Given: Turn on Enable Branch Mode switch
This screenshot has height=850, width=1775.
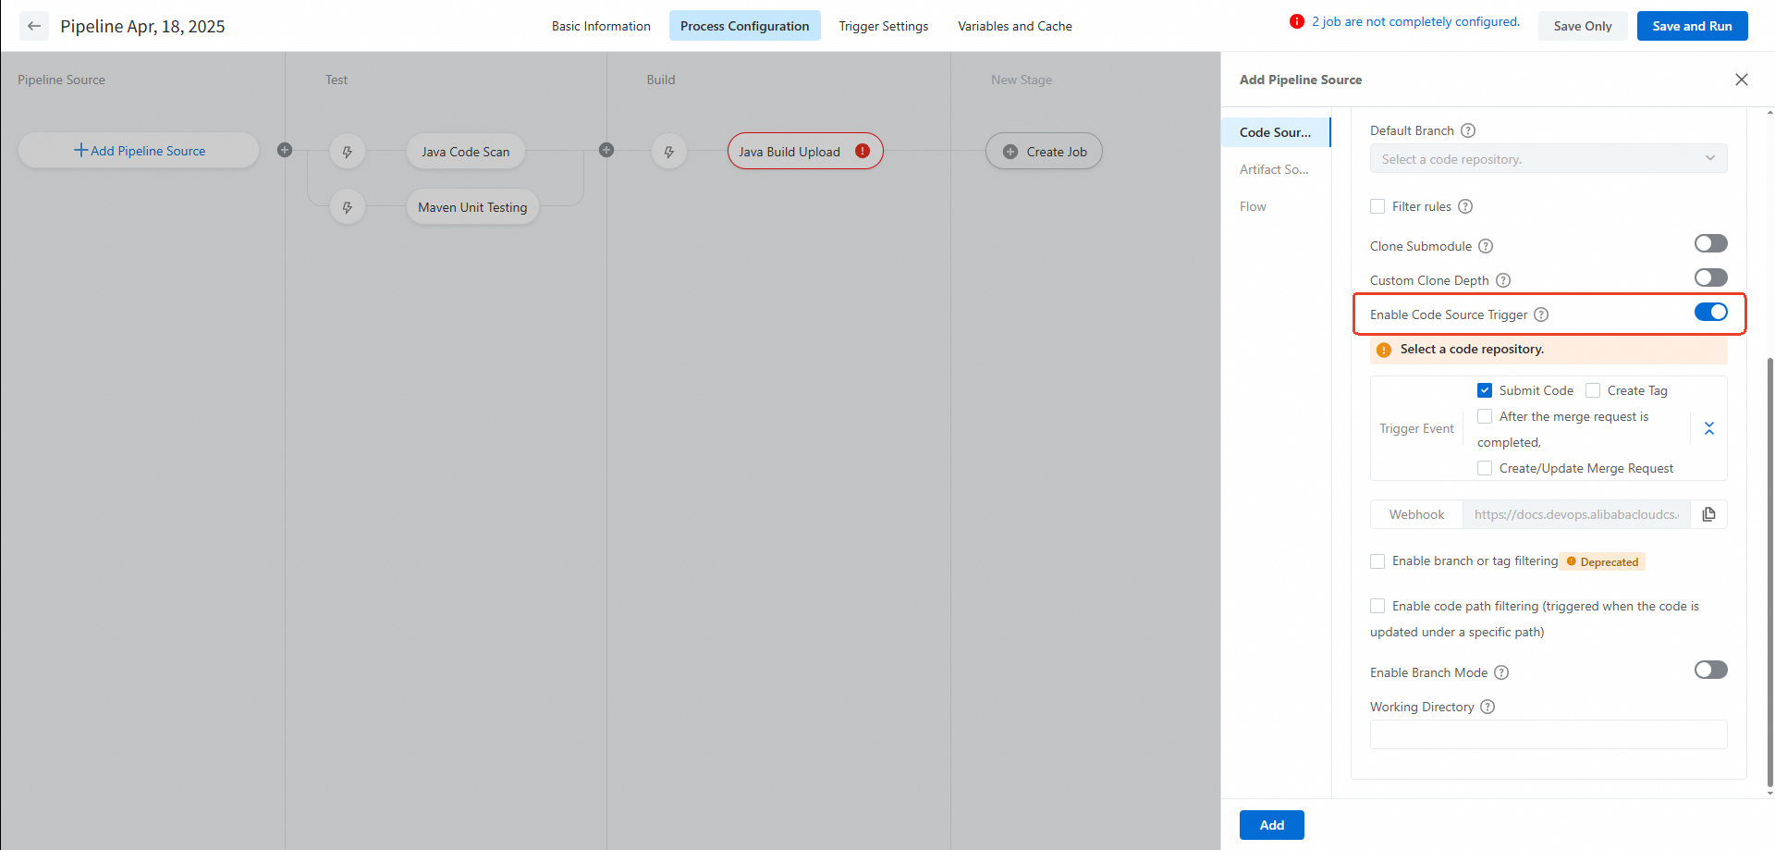Looking at the screenshot, I should coord(1710,670).
